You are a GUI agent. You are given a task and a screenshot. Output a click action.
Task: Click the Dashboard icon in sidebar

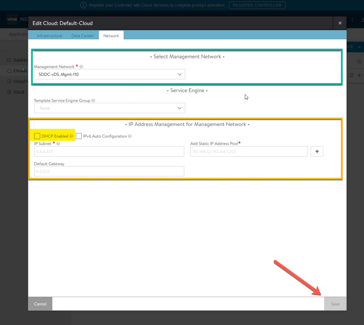10,60
